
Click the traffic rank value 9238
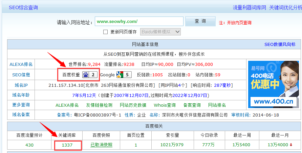tap(129, 65)
